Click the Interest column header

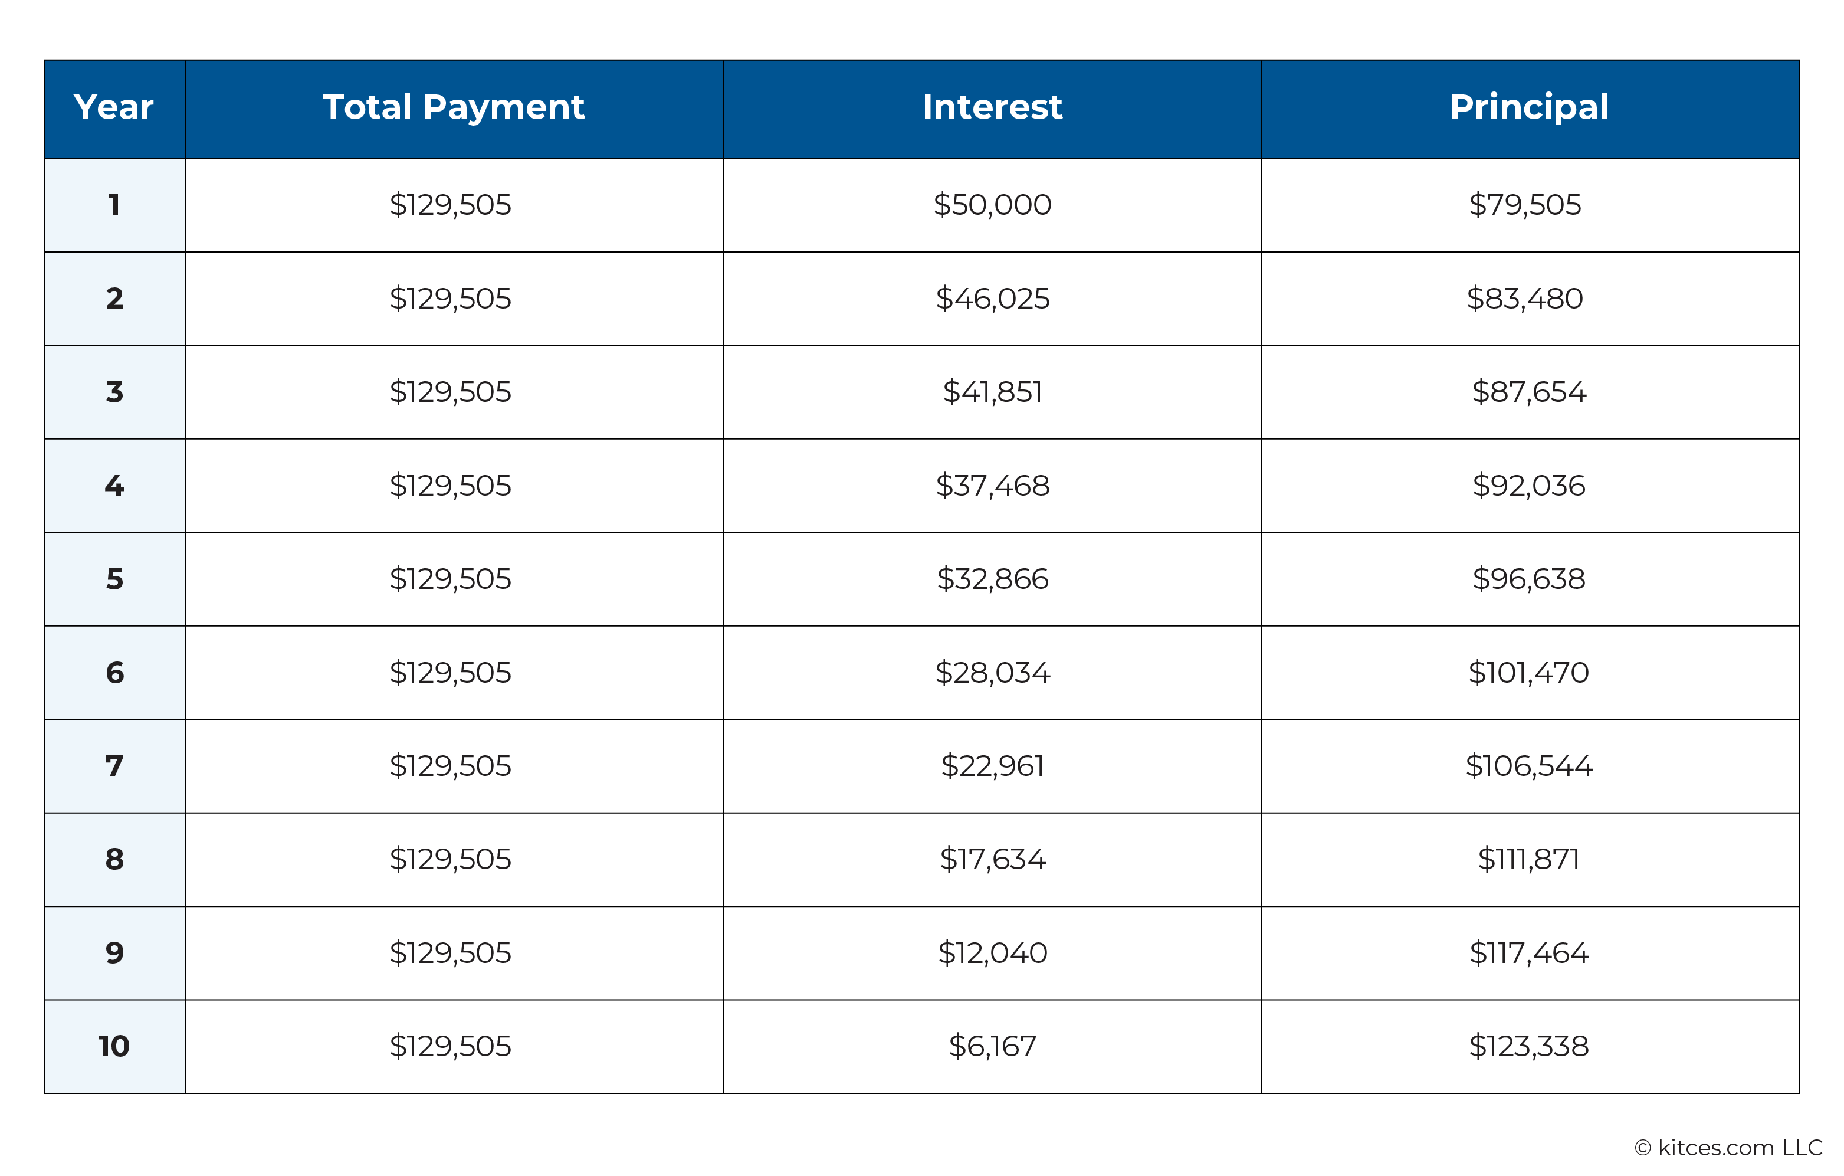[x=992, y=108]
